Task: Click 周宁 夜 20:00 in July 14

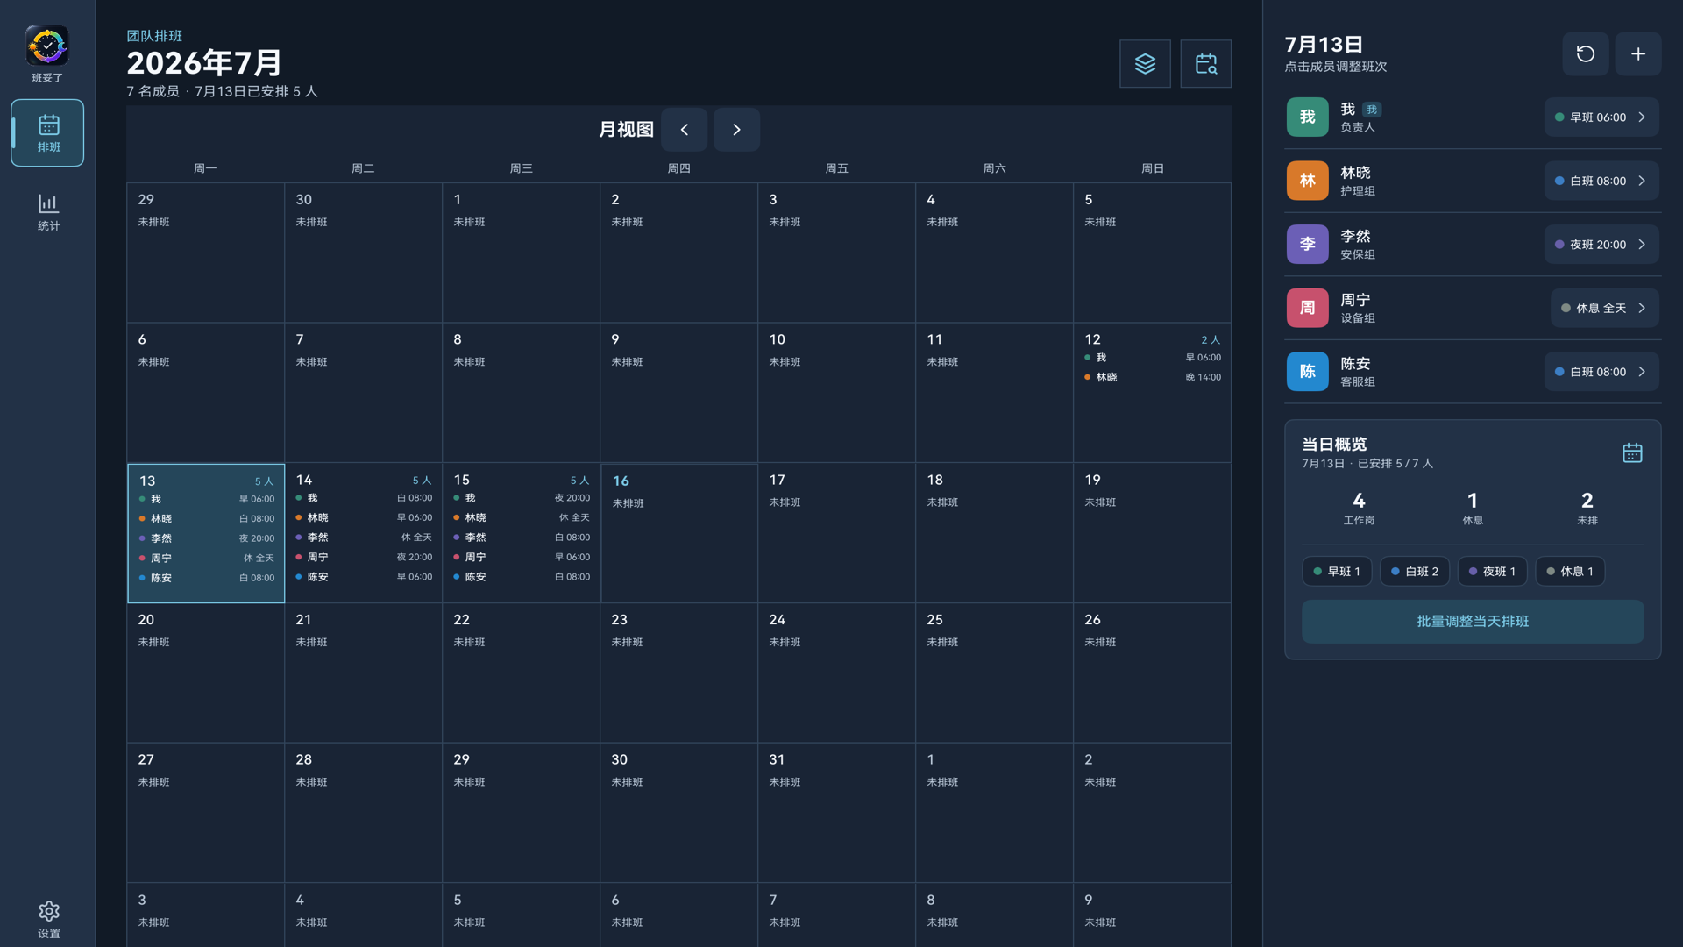Action: coord(364,557)
